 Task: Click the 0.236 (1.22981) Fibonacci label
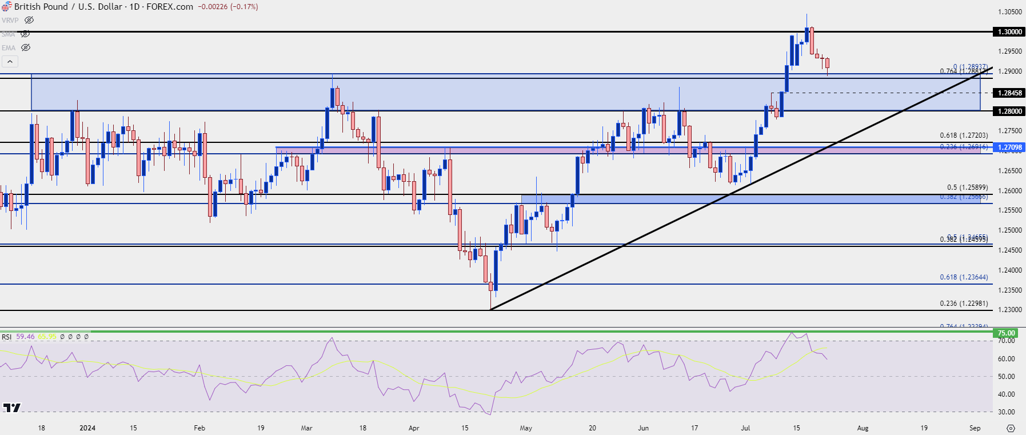pyautogui.click(x=964, y=304)
